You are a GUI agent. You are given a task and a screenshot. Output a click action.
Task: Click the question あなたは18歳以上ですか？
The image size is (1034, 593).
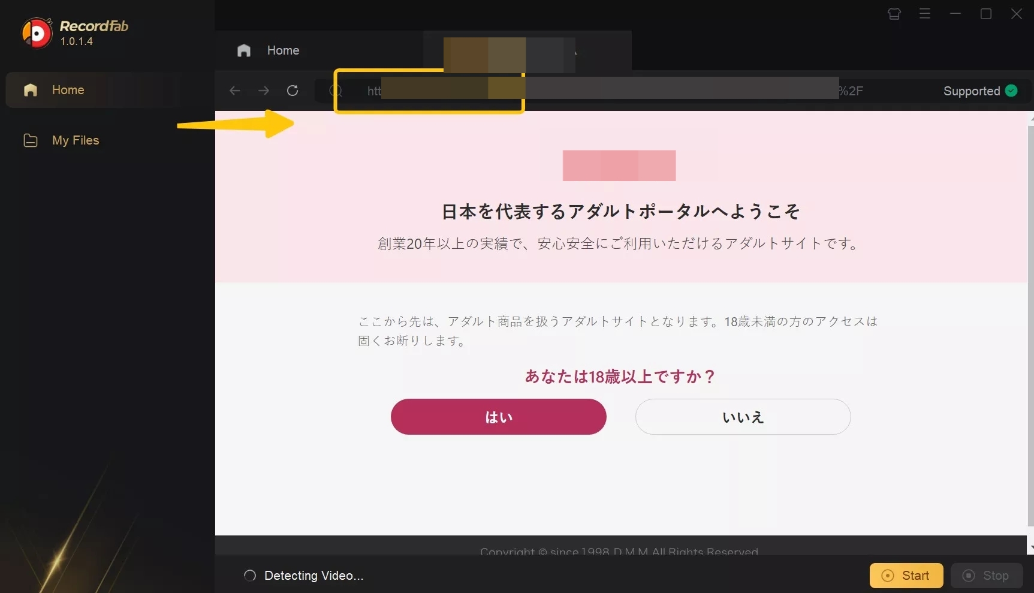(x=621, y=377)
